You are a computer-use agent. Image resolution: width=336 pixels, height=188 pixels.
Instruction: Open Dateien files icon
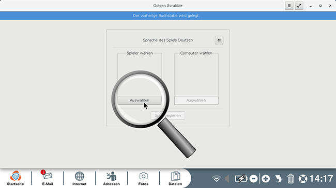pos(175,178)
